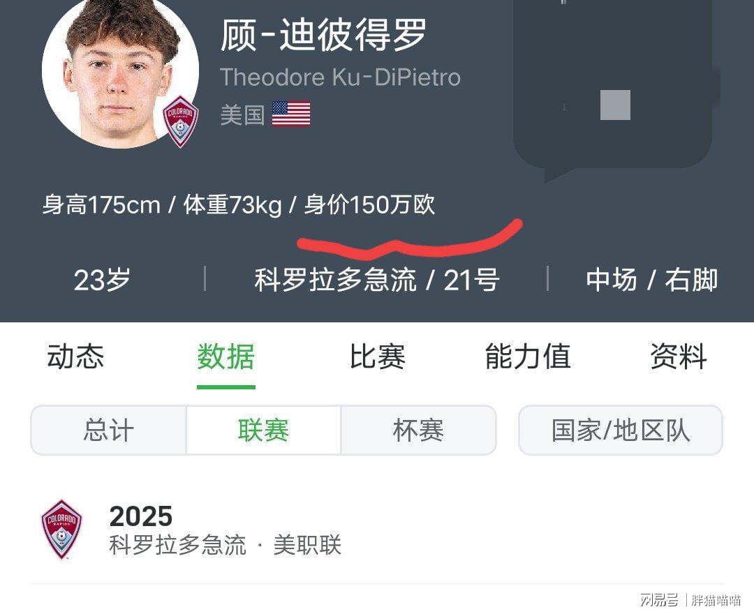The height and width of the screenshot is (614, 754).
Task: Switch to the 杯赛 filter segment
Action: (x=418, y=430)
